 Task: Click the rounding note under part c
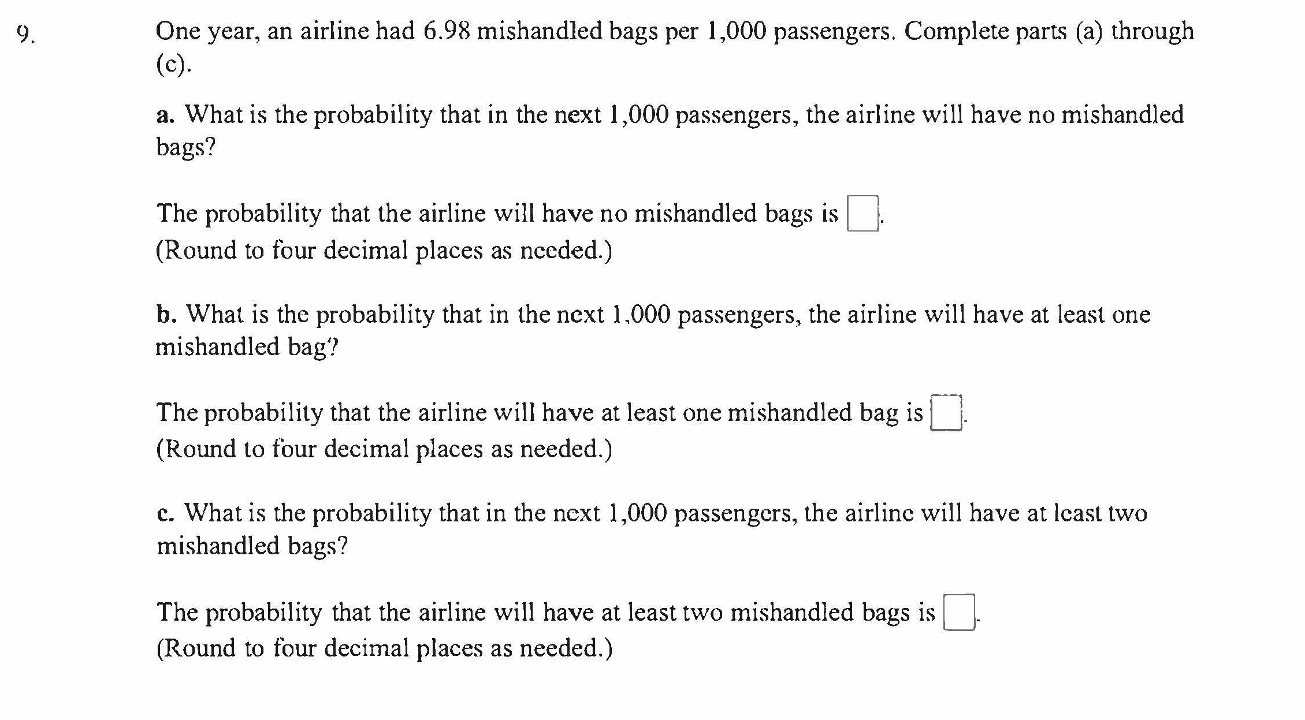384,648
